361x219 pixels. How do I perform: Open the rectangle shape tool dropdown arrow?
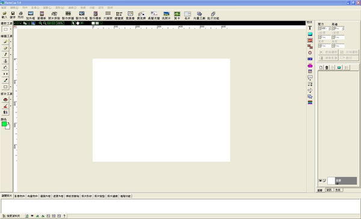pos(11,87)
